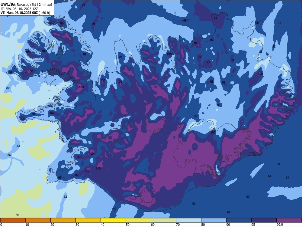The image size is (302, 227).
Task: Click the pale blue 70–80 legend swatch
Action: 188,220
